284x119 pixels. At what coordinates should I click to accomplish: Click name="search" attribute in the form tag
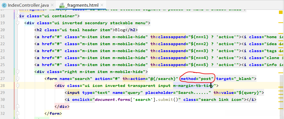point(76,79)
